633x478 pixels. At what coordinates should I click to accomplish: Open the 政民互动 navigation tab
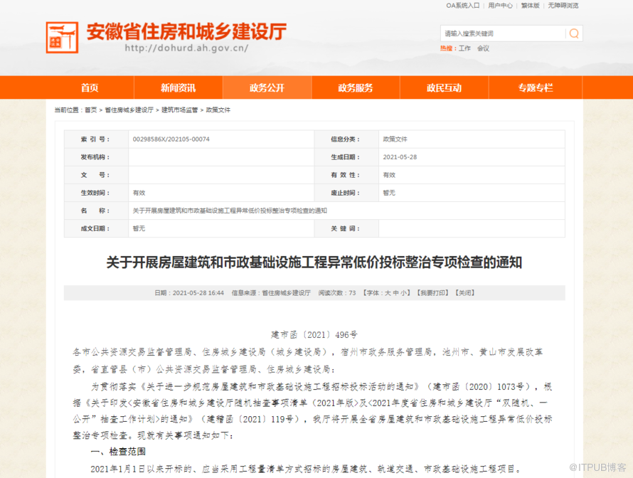445,87
